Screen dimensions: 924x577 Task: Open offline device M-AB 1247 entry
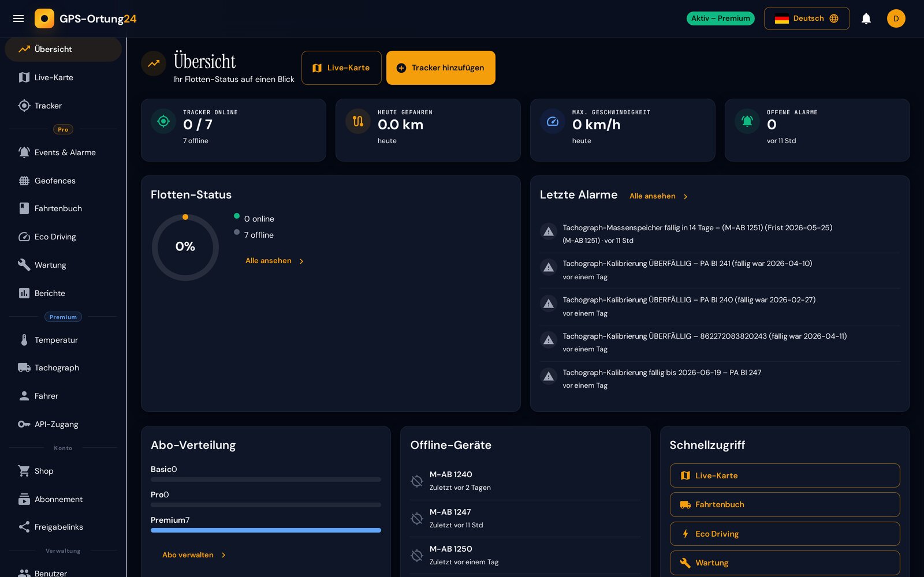(x=525, y=518)
